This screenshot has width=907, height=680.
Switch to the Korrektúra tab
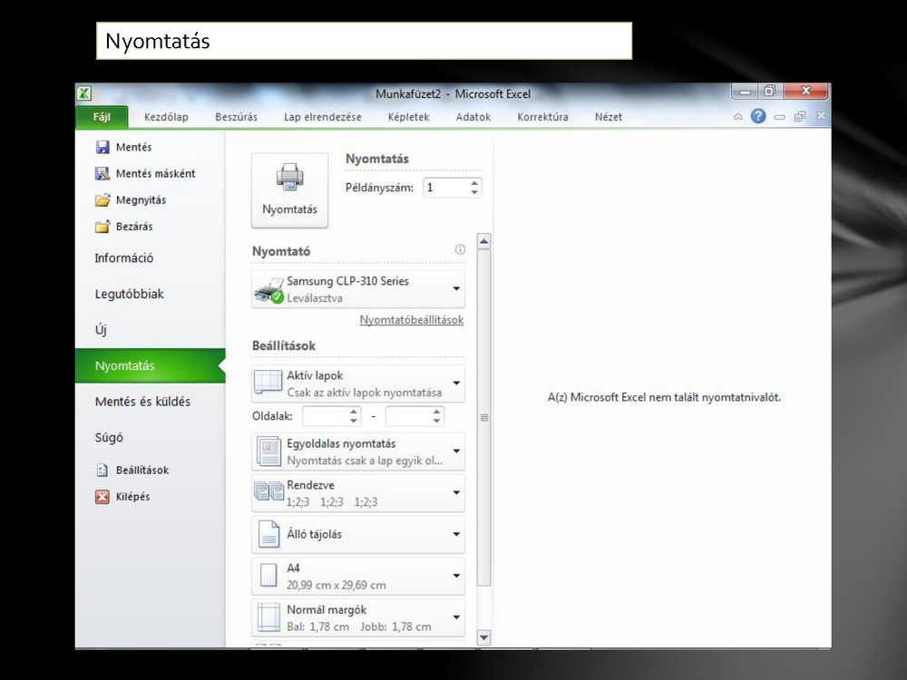(542, 117)
